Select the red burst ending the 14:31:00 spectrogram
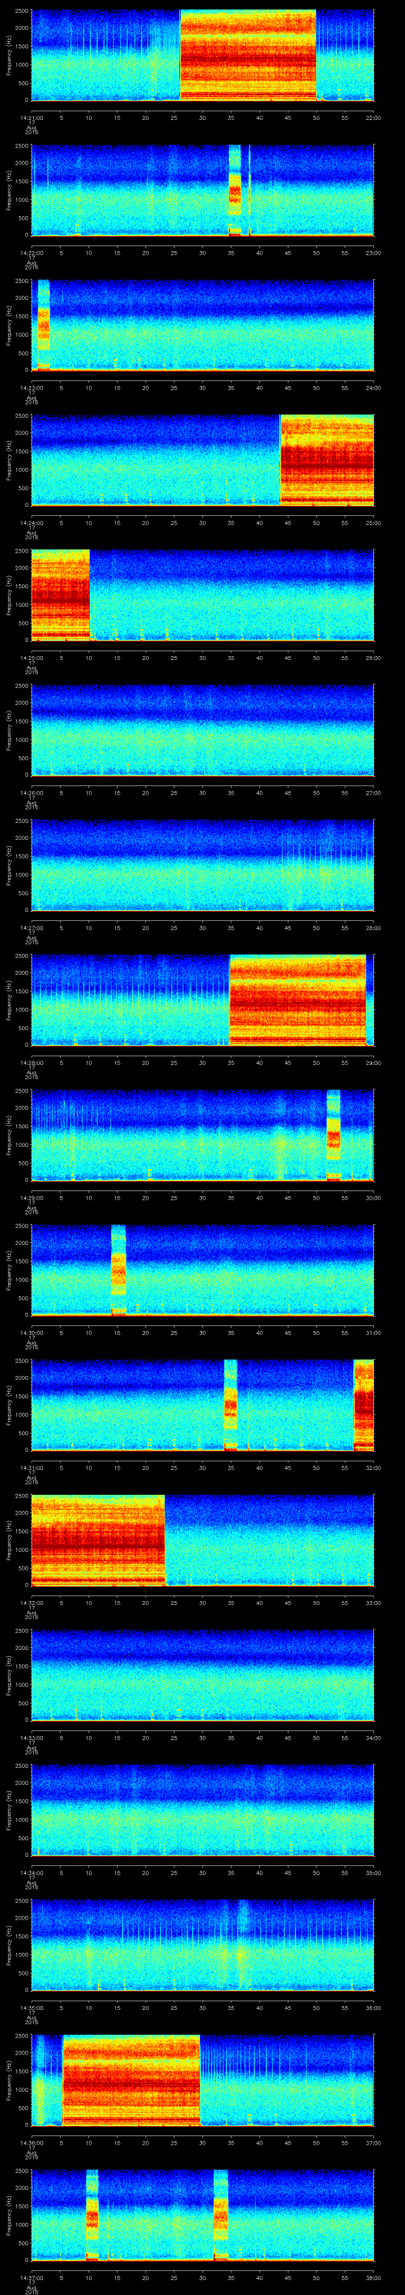 pos(363,1405)
